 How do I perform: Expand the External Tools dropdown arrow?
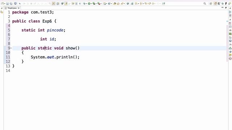(x=101, y=4)
